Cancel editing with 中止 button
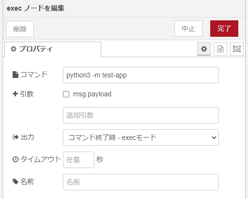248x199 pixels. (188, 29)
